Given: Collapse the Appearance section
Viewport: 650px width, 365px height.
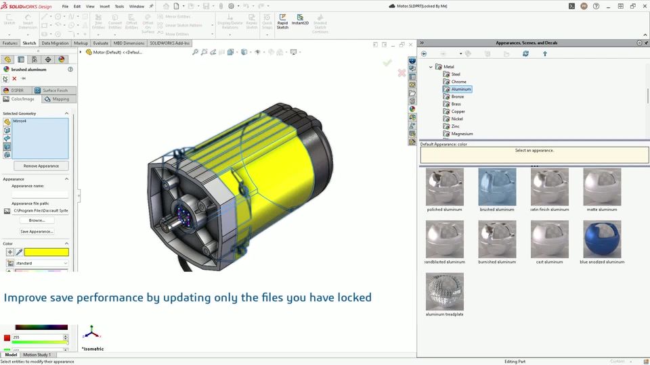Looking at the screenshot, I should (x=66, y=179).
